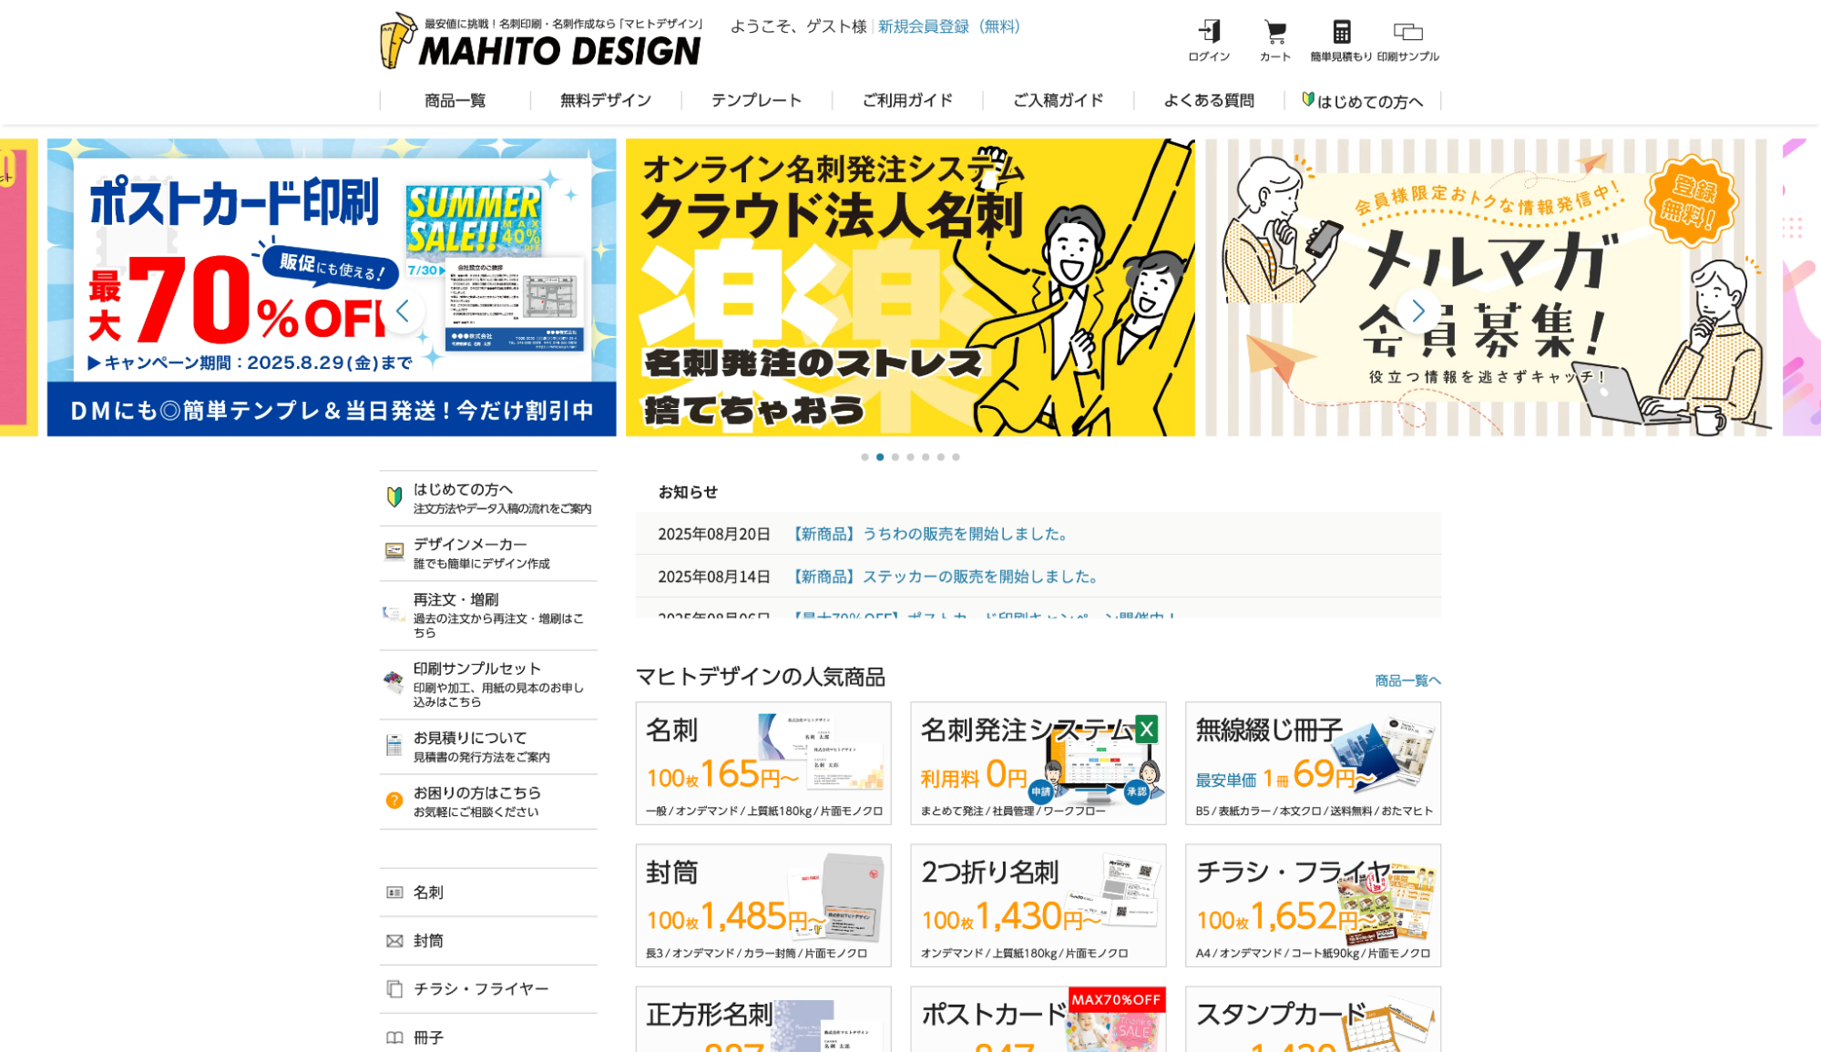1821x1052 pixels.
Task: Open the チラシ・フライヤー 1,652円 product card
Action: [x=1313, y=905]
